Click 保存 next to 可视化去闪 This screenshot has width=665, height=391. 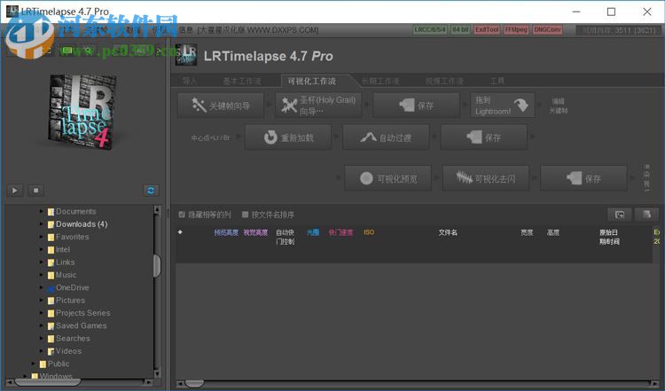(583, 178)
